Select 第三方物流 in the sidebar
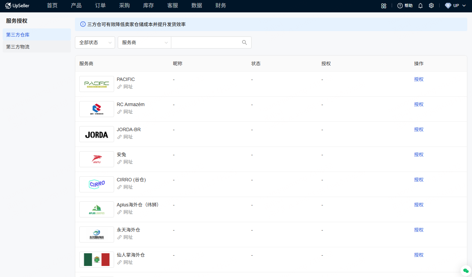472x277 pixels. click(x=37, y=47)
